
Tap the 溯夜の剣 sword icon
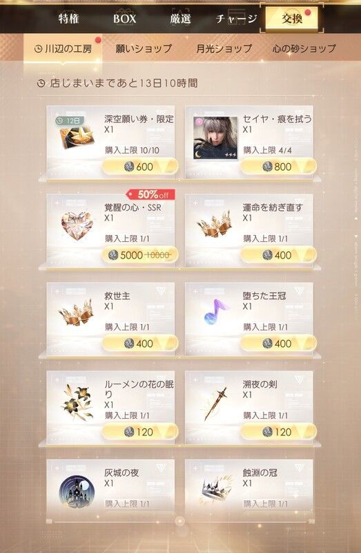coord(215,403)
